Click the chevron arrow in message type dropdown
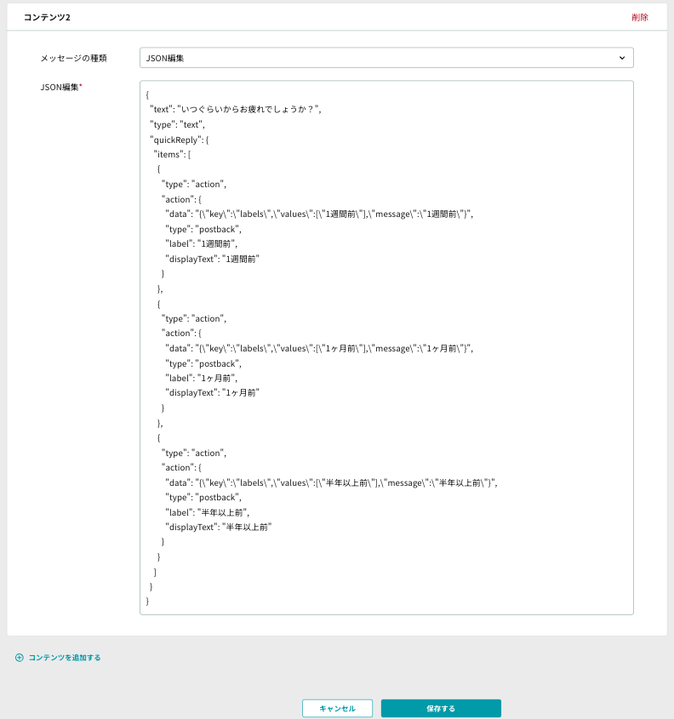The image size is (674, 719). pyautogui.click(x=622, y=58)
